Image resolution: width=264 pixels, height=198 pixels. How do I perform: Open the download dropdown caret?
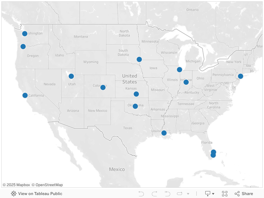(213, 194)
